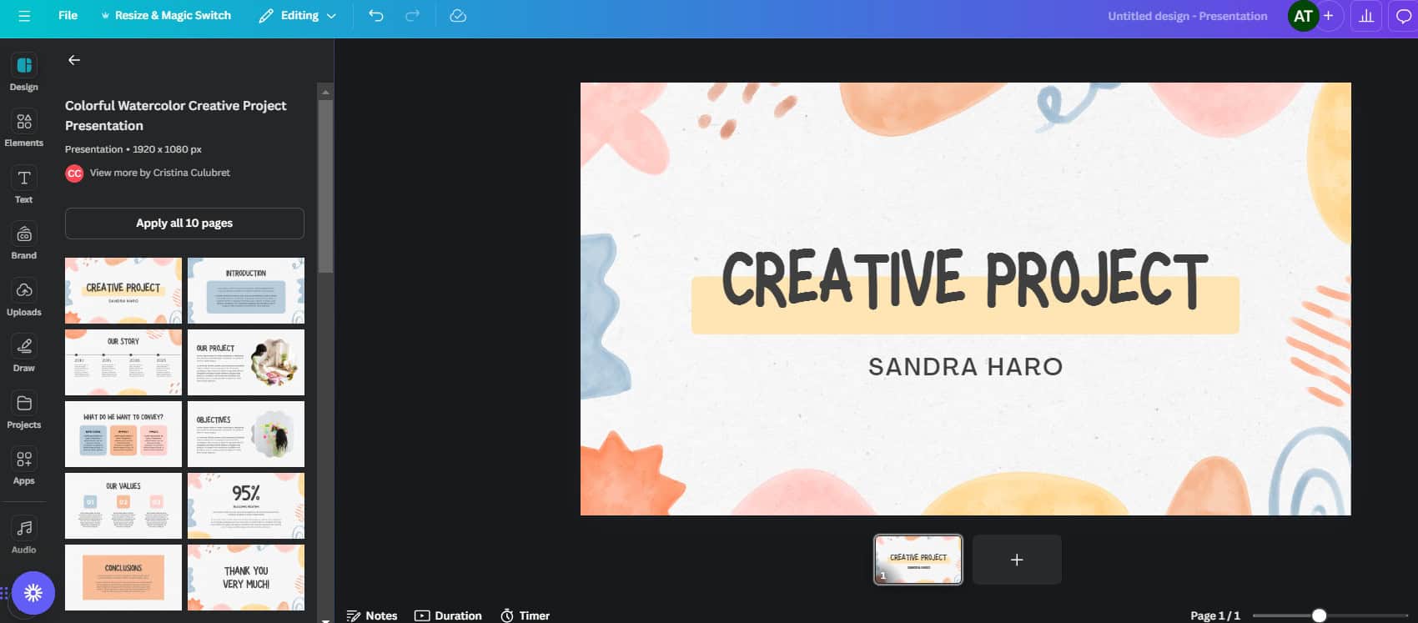Image resolution: width=1418 pixels, height=623 pixels.
Task: Select the Text tool in sidebar
Action: [x=24, y=185]
